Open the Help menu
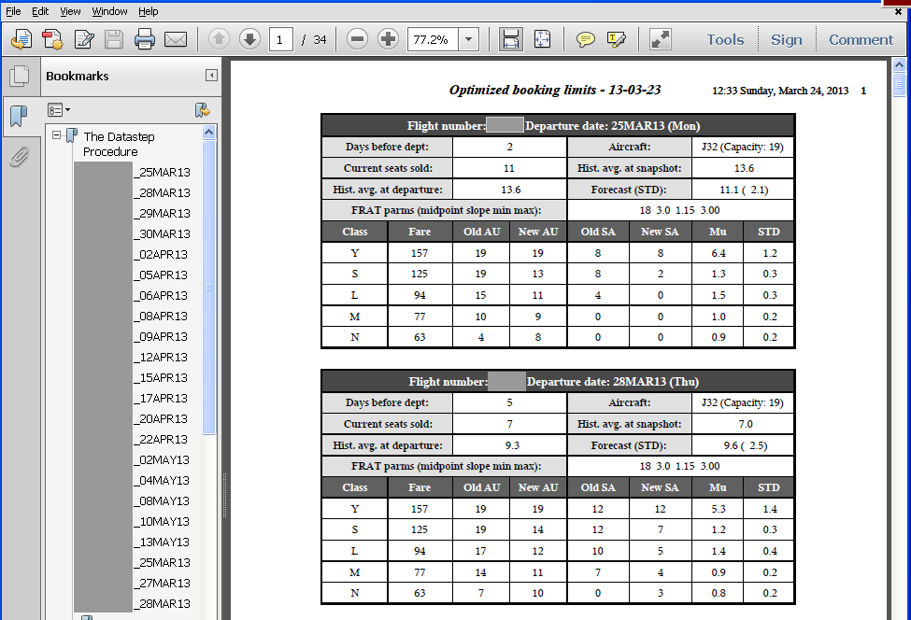The height and width of the screenshot is (620, 911). point(149,11)
